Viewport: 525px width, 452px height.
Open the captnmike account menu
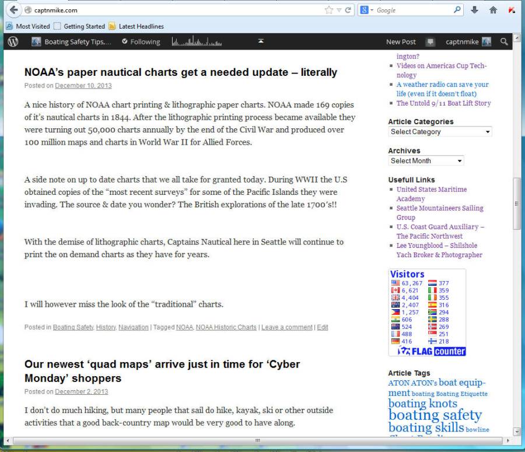tap(468, 41)
